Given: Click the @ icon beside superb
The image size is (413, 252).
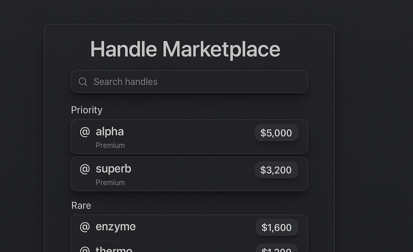Looking at the screenshot, I should click(84, 169).
